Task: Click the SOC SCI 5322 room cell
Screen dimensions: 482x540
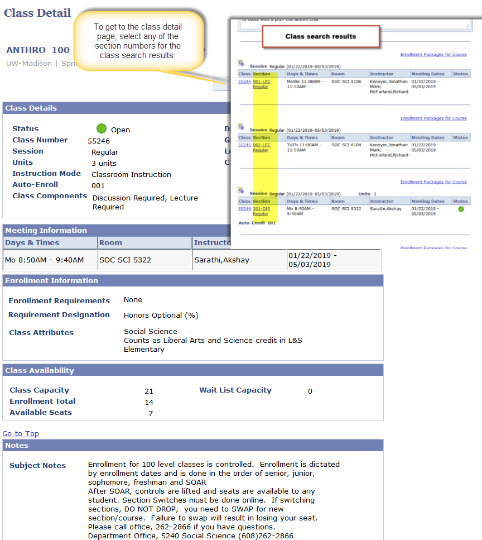Action: 145,260
